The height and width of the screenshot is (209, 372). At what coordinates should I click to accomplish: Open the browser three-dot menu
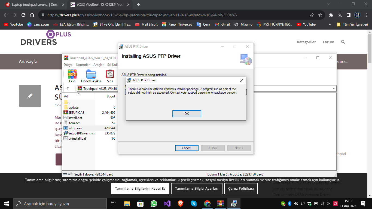[366, 15]
